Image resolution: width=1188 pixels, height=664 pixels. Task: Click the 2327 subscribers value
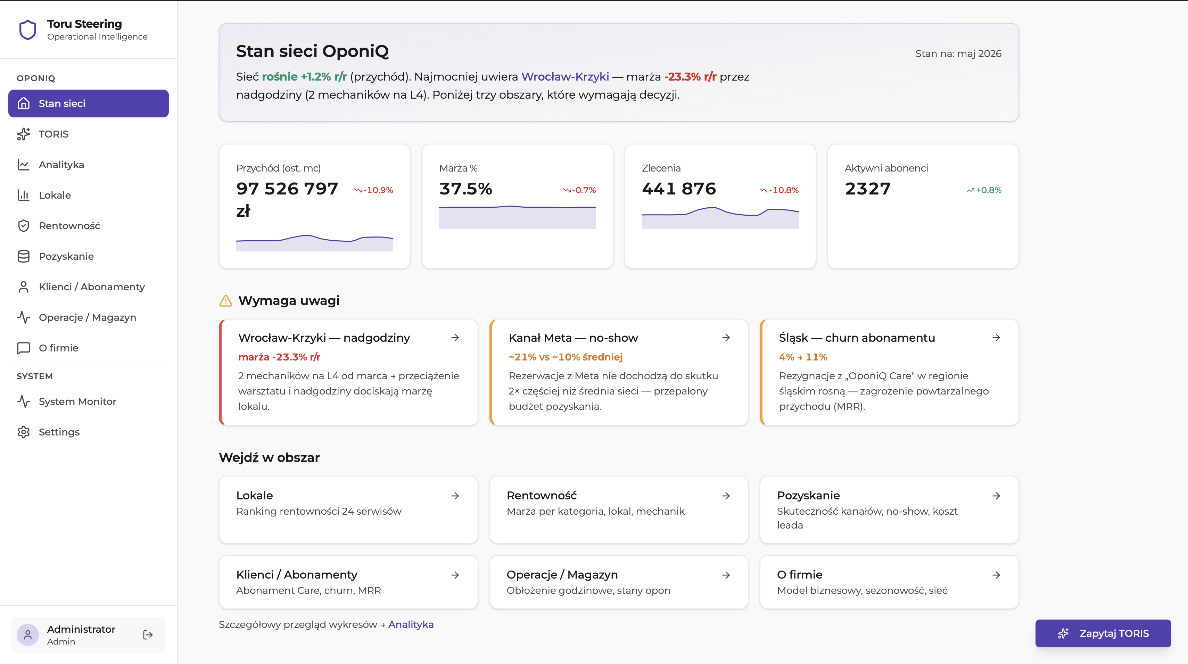tap(868, 189)
